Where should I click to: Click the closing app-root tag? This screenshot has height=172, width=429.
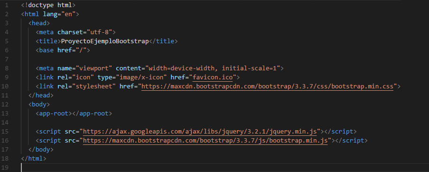click(x=92, y=114)
